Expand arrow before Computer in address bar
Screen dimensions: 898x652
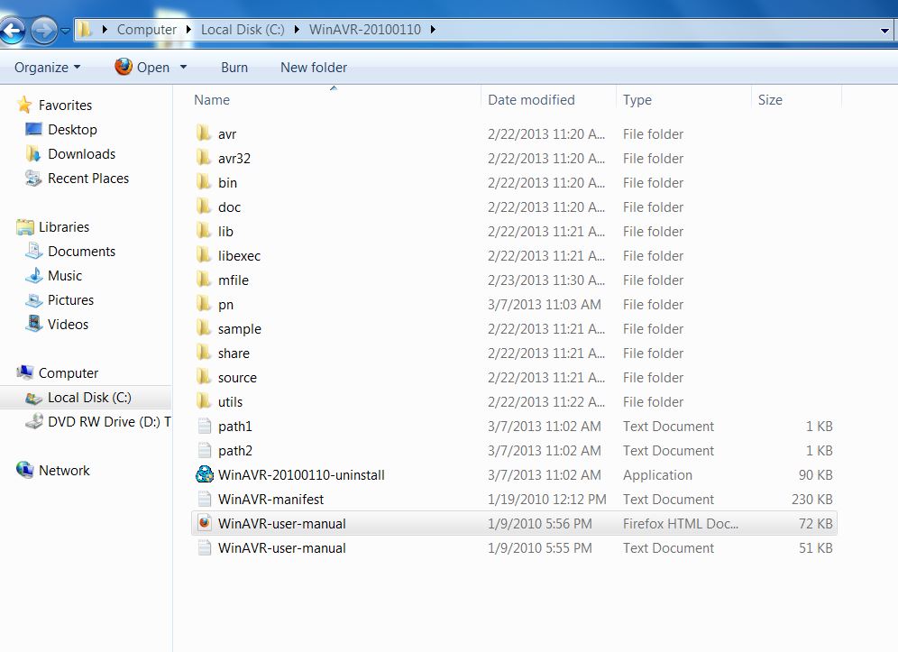[x=105, y=30]
